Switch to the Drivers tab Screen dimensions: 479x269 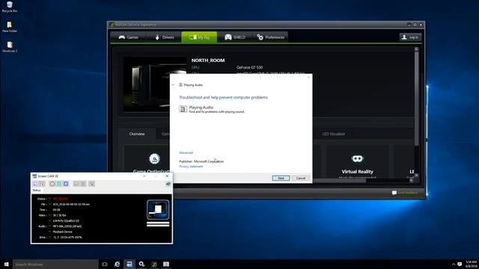(164, 37)
